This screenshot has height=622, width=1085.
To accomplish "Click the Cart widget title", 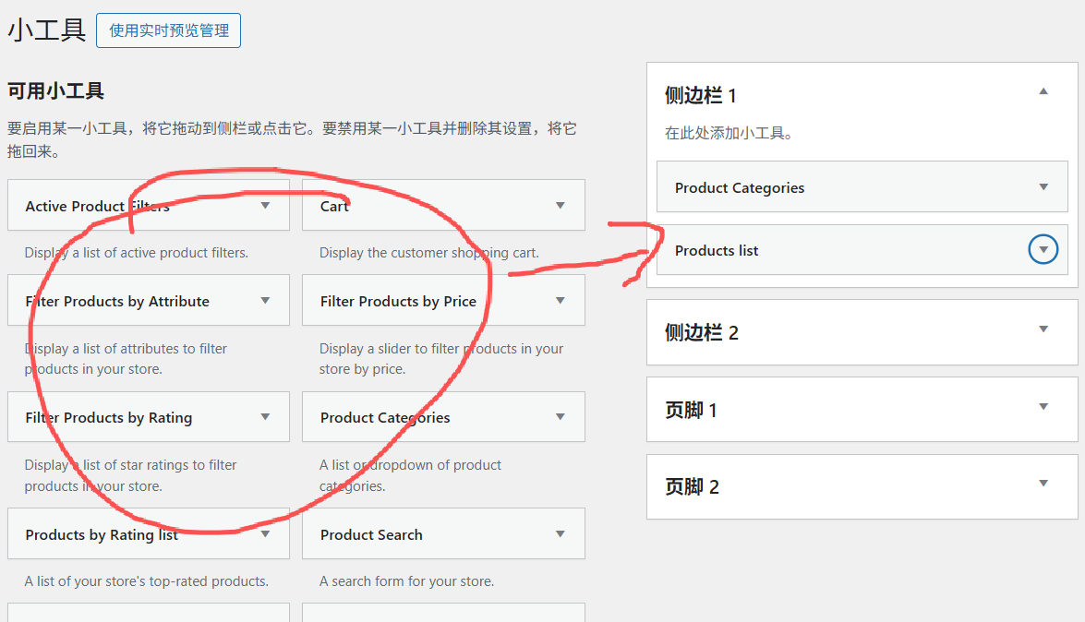I will 334,207.
